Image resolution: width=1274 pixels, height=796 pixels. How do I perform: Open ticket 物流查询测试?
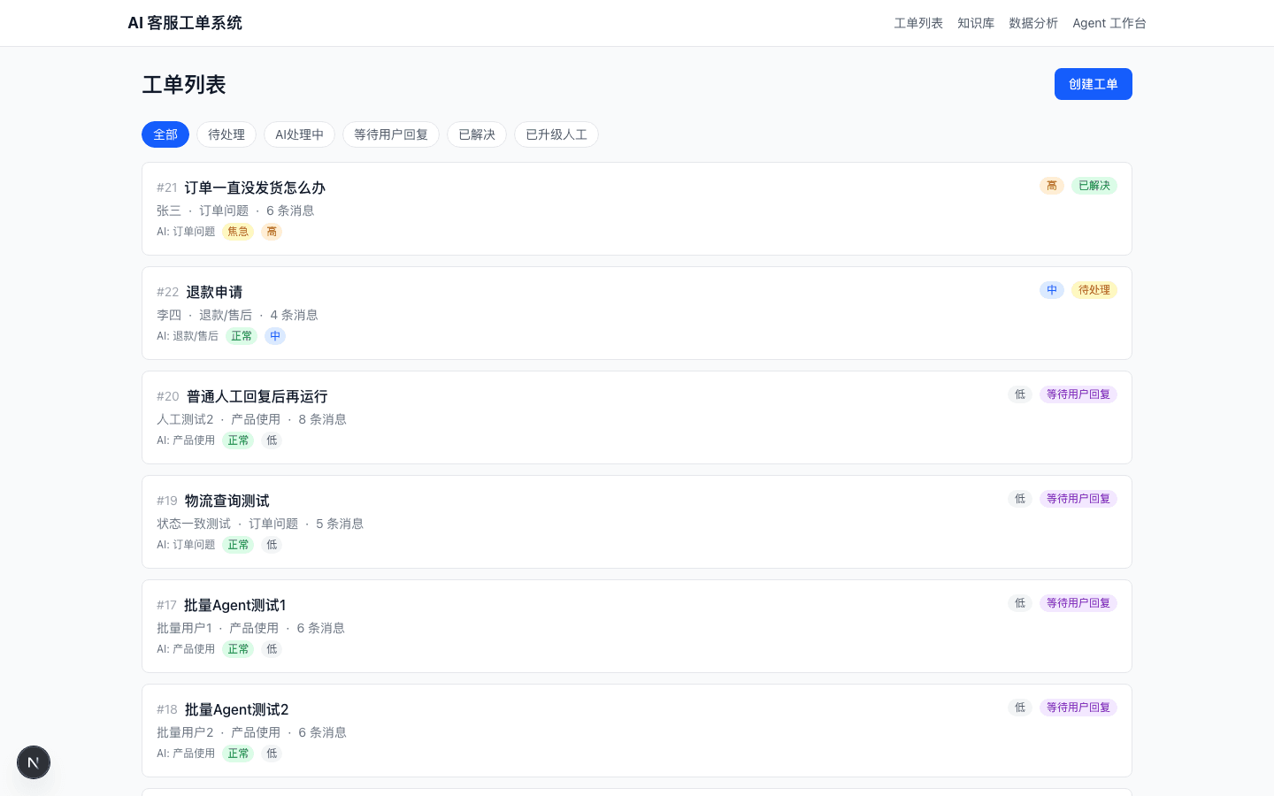[227, 501]
